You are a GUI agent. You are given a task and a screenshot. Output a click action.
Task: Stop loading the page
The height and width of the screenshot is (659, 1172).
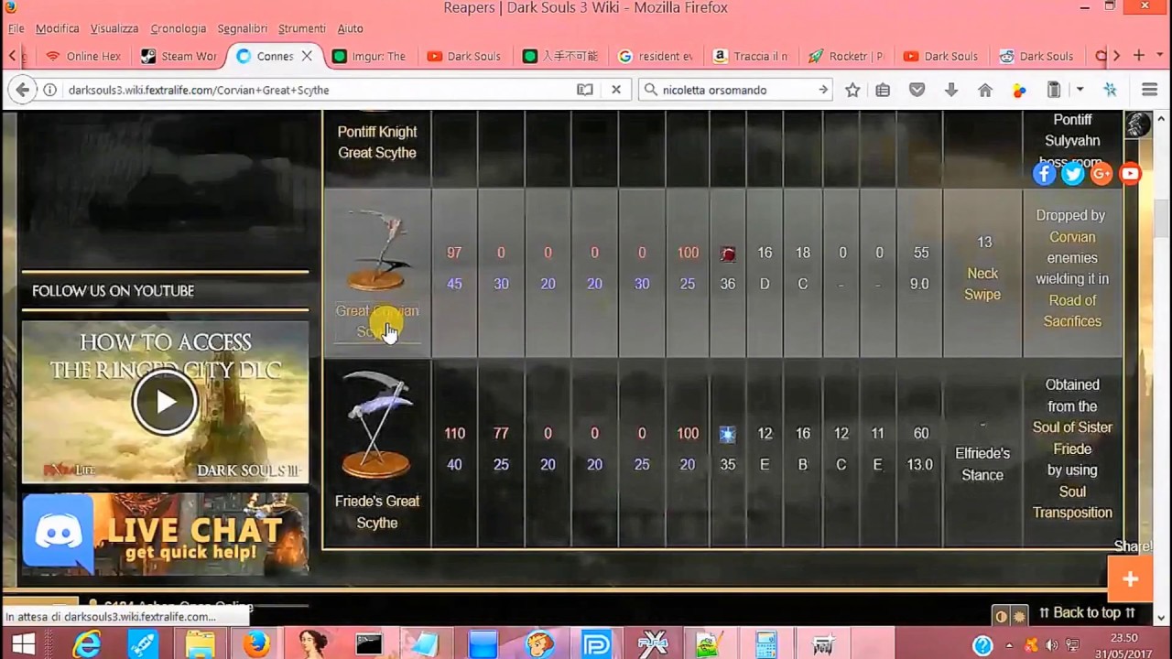(x=616, y=90)
